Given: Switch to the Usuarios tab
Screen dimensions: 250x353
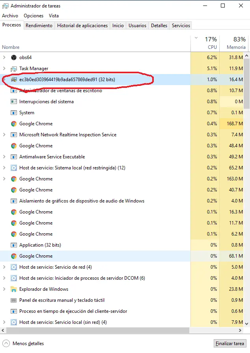Looking at the screenshot, I should coord(137,26).
